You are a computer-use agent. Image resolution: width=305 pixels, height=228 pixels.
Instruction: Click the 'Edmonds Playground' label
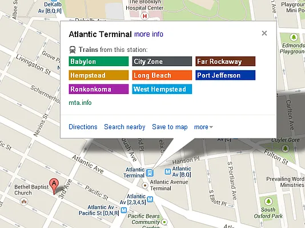coord(292,48)
